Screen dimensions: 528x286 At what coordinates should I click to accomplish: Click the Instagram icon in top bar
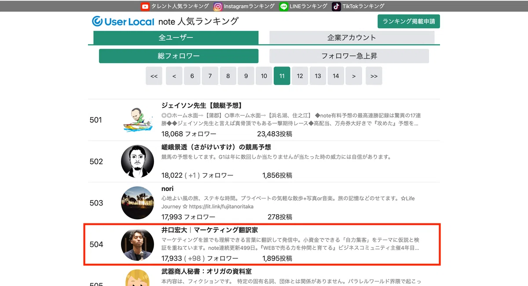[x=218, y=6]
